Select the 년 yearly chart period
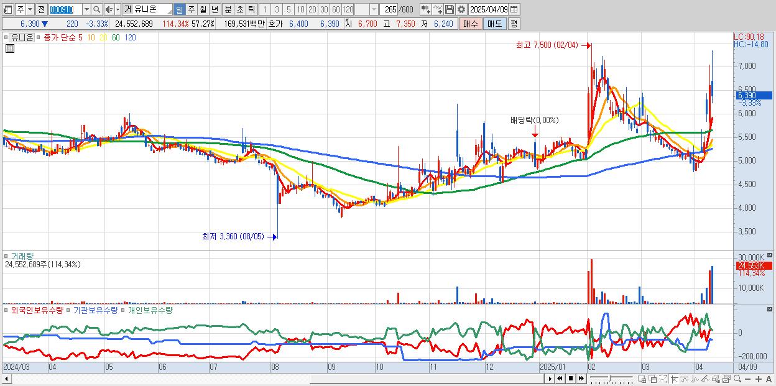 215,9
